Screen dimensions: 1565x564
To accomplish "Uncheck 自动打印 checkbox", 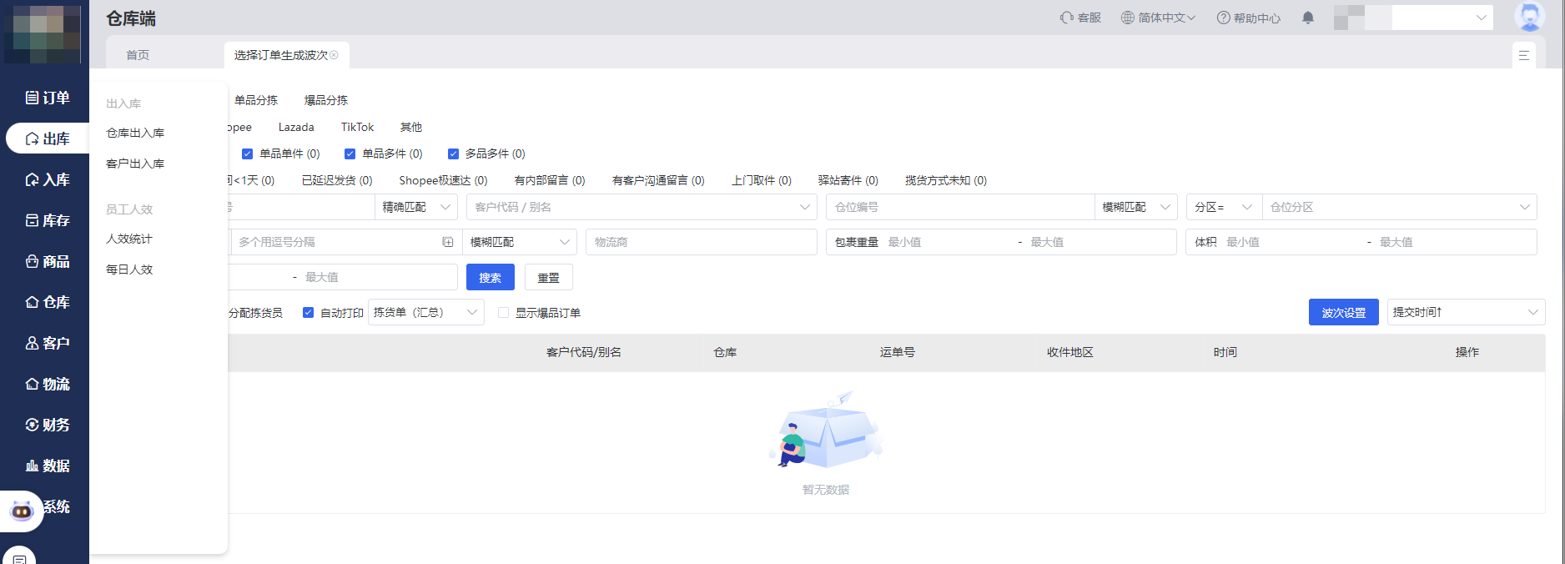I will (308, 312).
